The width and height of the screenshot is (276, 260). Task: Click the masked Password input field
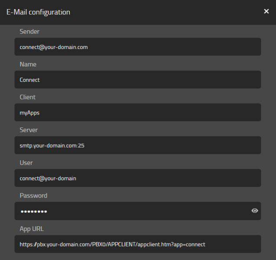point(130,211)
